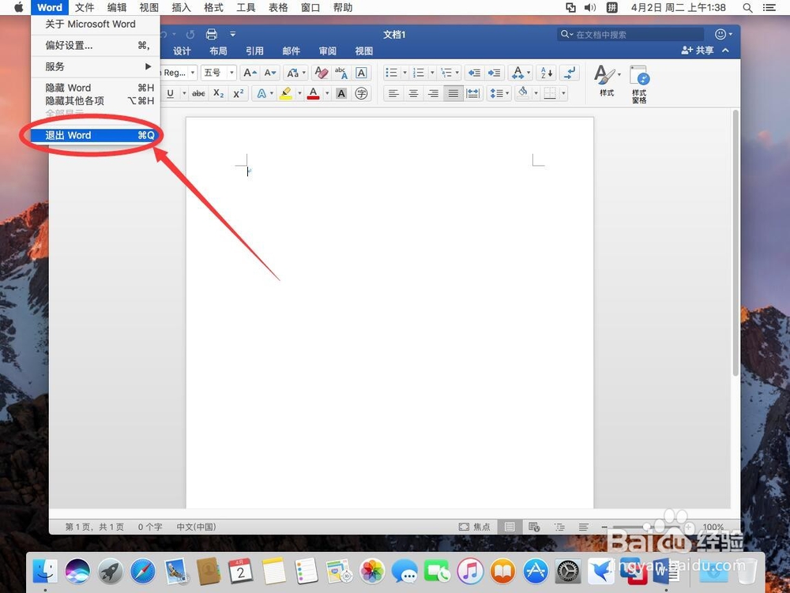Viewport: 790px width, 593px height.
Task: Open Preferences (偏好设置...) menu item
Action: click(x=96, y=45)
